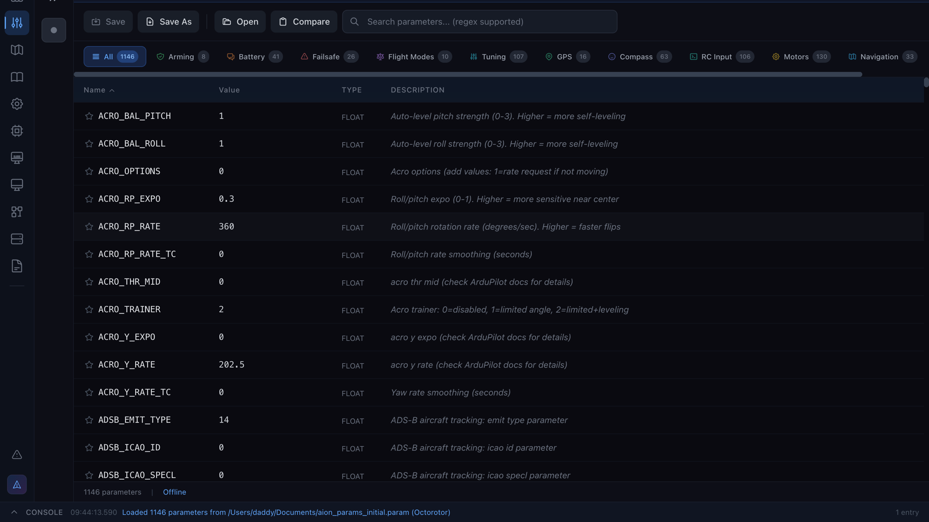
Task: Toggle favorite star for ADSB_EMIT_TYPE
Action: 89,420
